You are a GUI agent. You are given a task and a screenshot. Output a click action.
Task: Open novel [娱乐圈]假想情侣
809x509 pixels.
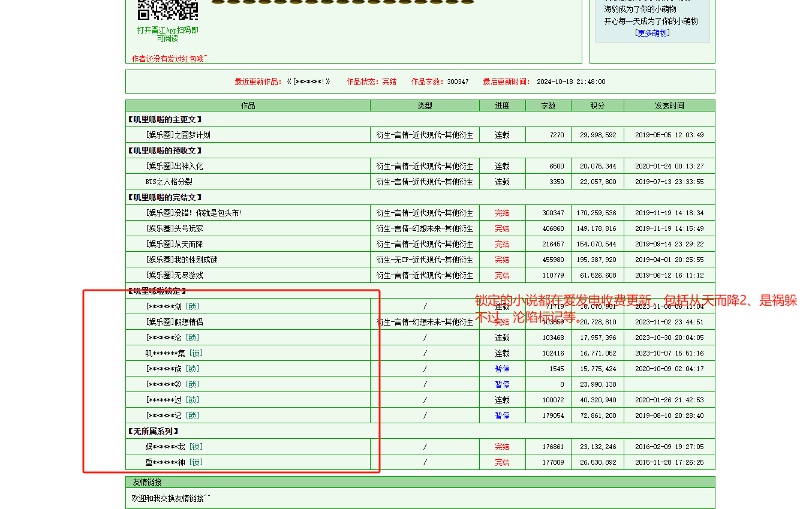[x=174, y=322]
